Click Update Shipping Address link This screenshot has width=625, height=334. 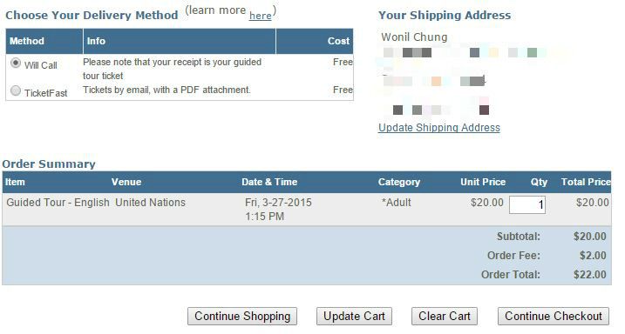pyautogui.click(x=439, y=128)
